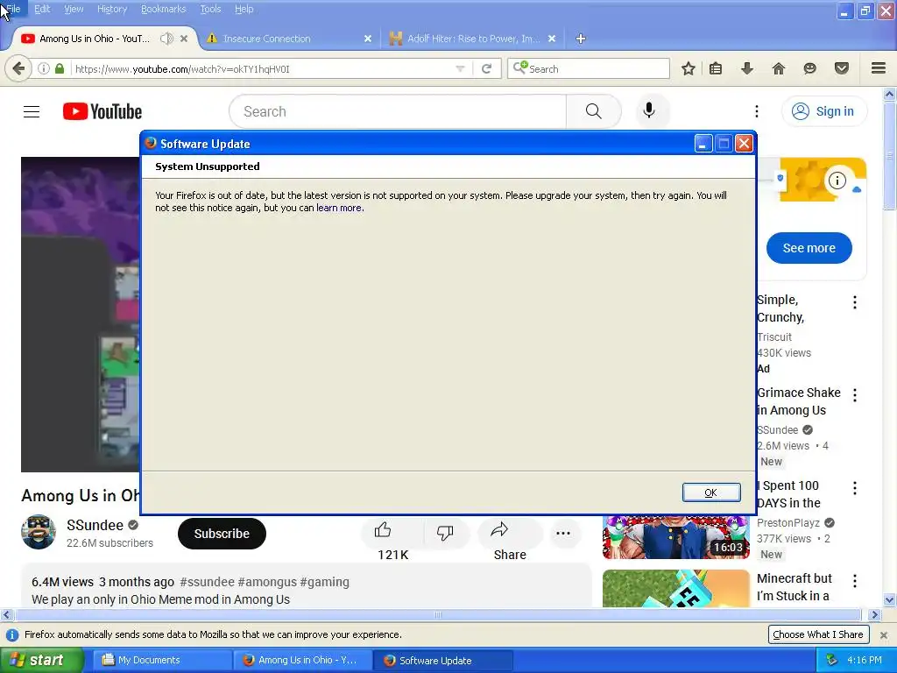Click the green padlock security icon
This screenshot has height=673, width=897.
click(60, 68)
